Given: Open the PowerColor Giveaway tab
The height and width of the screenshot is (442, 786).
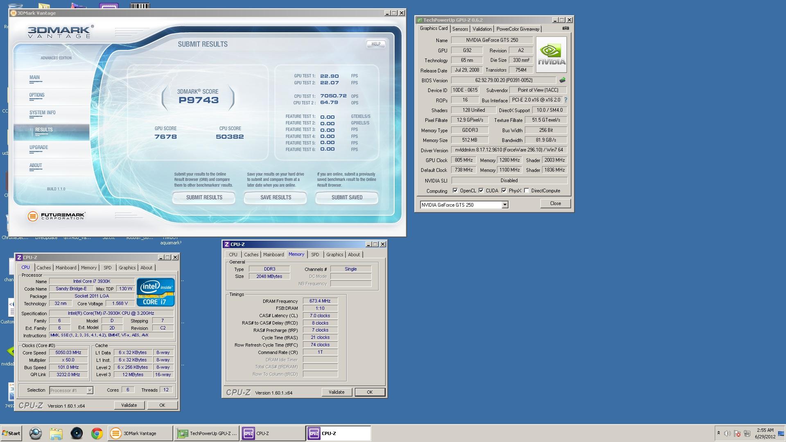Looking at the screenshot, I should [x=518, y=29].
